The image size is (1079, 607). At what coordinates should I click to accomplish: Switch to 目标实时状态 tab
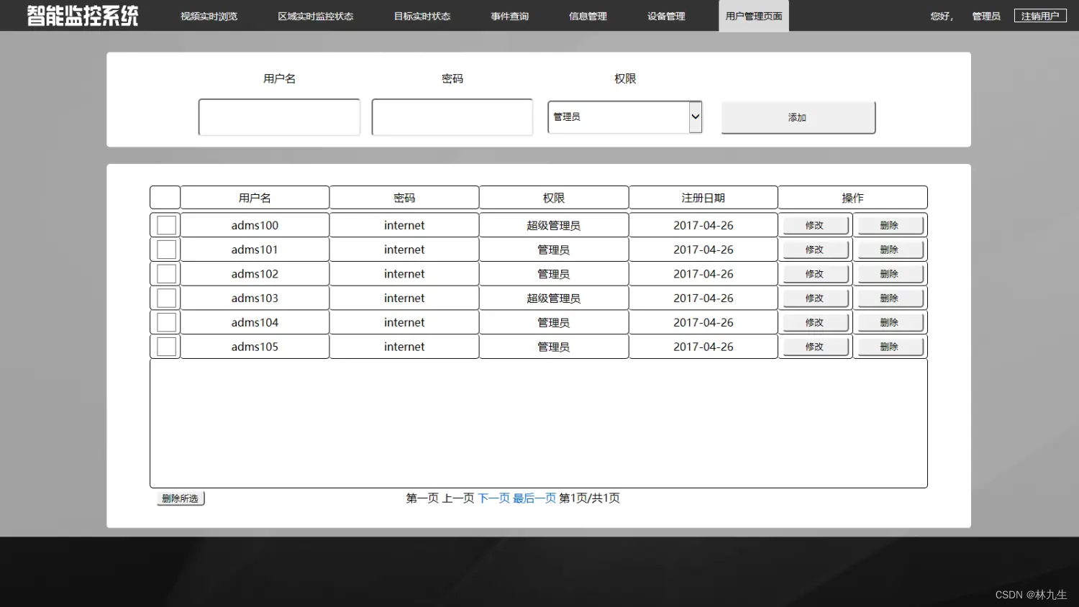point(422,16)
